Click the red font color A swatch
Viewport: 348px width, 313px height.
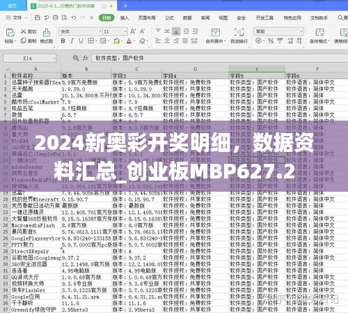pos(129,41)
